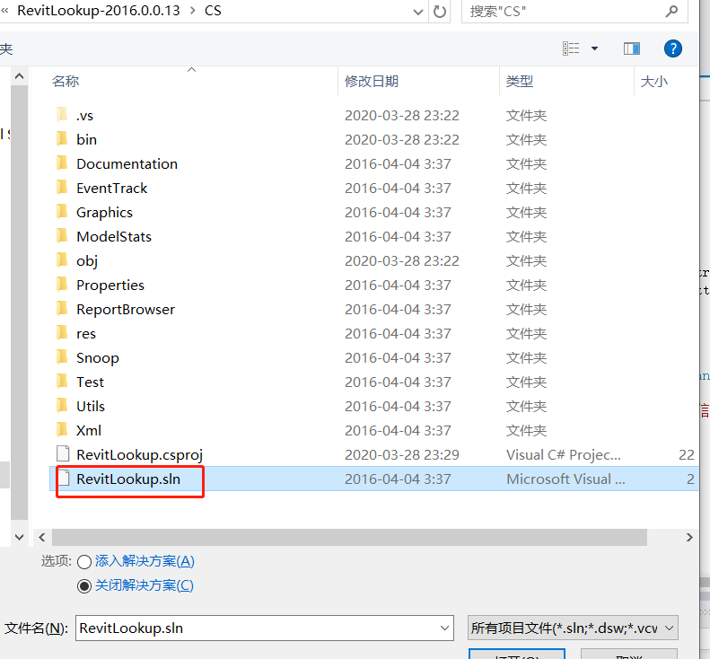This screenshot has height=659, width=710.
Task: Select the 添入解决方案(A) radio option
Action: pos(84,562)
